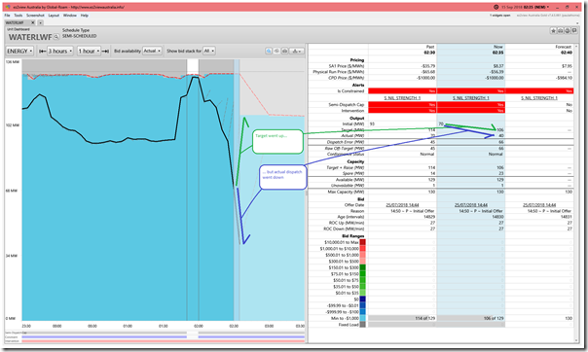Click the star favourite icon
This screenshot has width=588, height=352.
(554, 31)
